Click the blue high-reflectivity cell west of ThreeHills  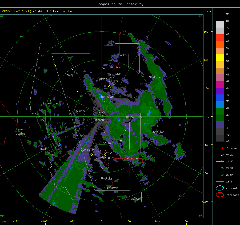(118, 118)
